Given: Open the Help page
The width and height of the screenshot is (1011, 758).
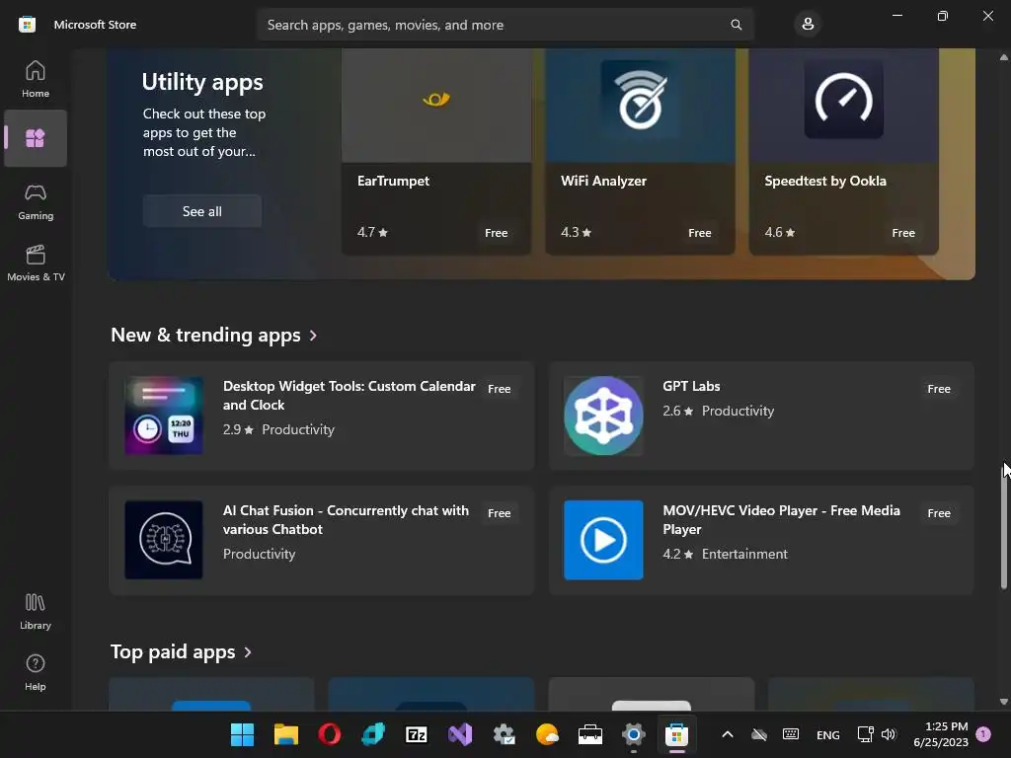Looking at the screenshot, I should coord(36,672).
